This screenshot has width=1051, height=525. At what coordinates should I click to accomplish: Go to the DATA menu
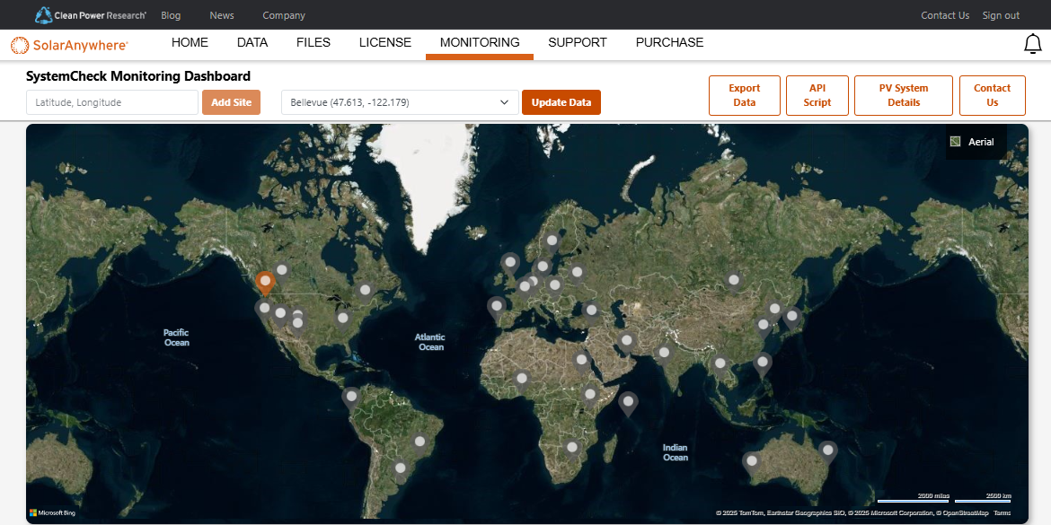pyautogui.click(x=252, y=43)
